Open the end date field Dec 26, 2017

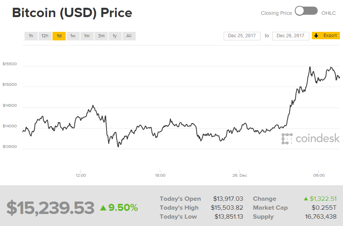(x=290, y=35)
